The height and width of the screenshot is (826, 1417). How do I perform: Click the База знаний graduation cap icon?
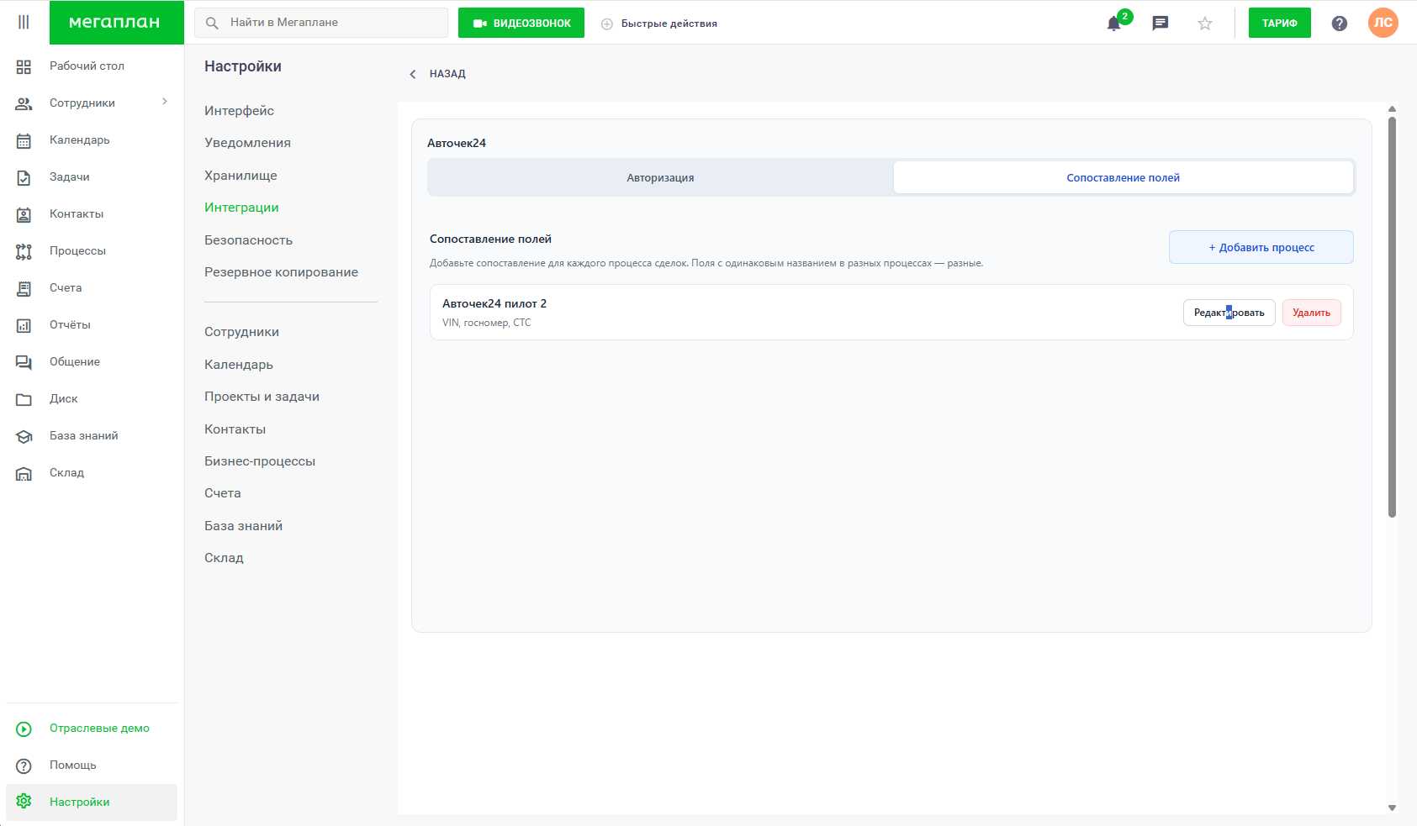click(x=24, y=436)
